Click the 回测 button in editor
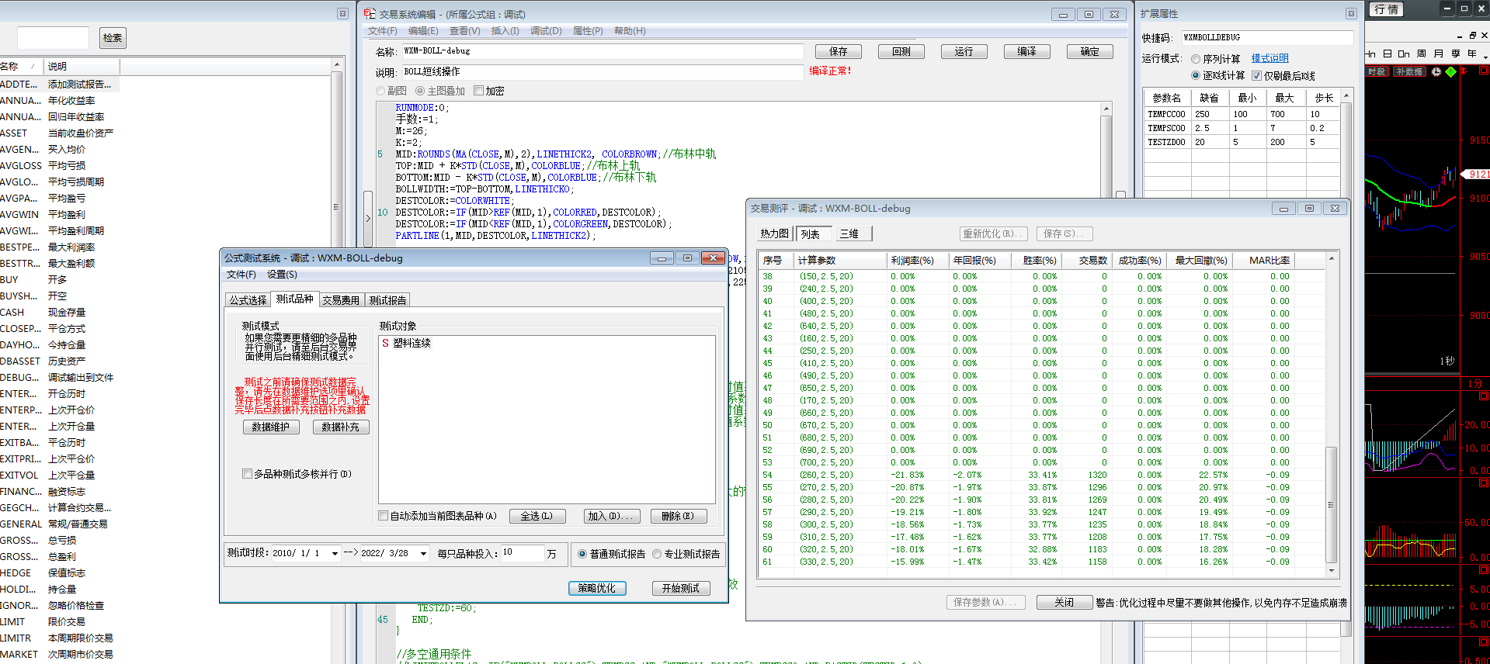 pyautogui.click(x=901, y=51)
